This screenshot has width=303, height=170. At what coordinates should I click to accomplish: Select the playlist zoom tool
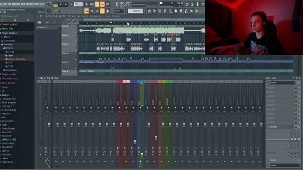tap(70, 17)
